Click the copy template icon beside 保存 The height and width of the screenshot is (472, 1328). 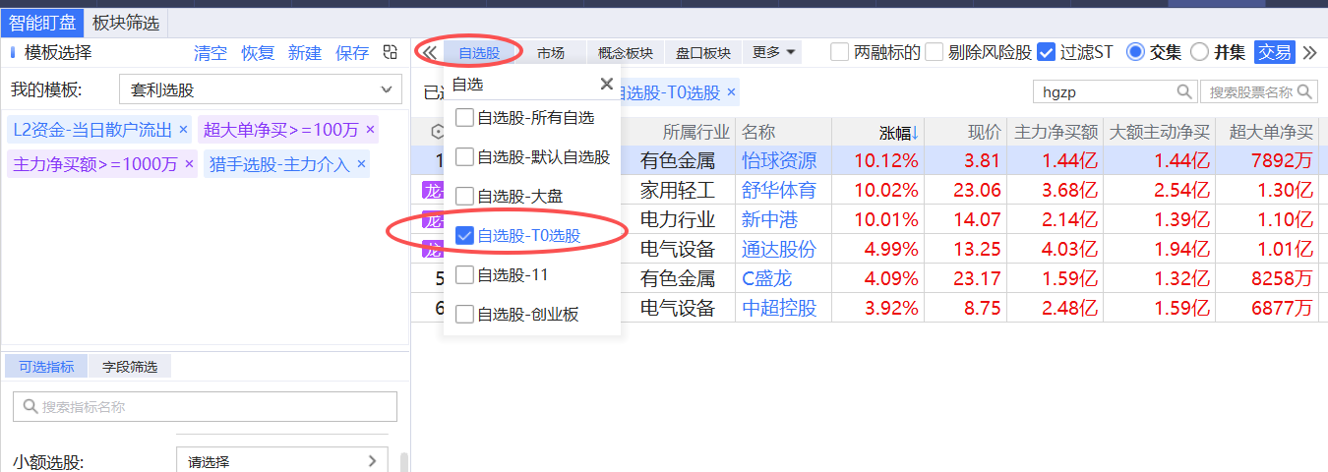coord(391,53)
